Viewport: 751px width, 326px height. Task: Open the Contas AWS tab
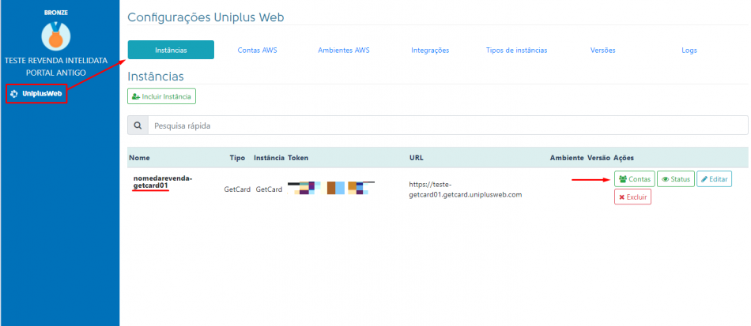pyautogui.click(x=257, y=50)
